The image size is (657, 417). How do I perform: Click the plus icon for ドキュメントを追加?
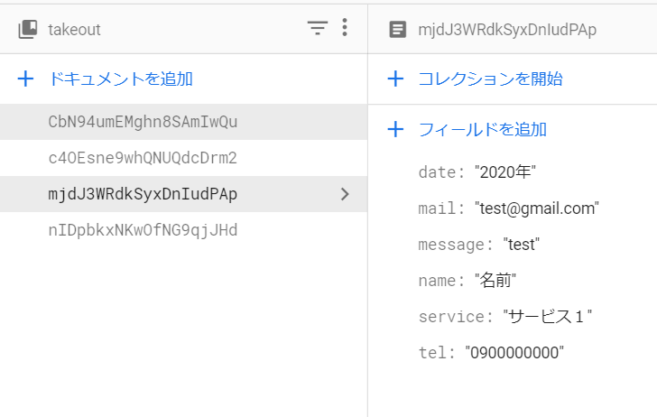coord(27,79)
